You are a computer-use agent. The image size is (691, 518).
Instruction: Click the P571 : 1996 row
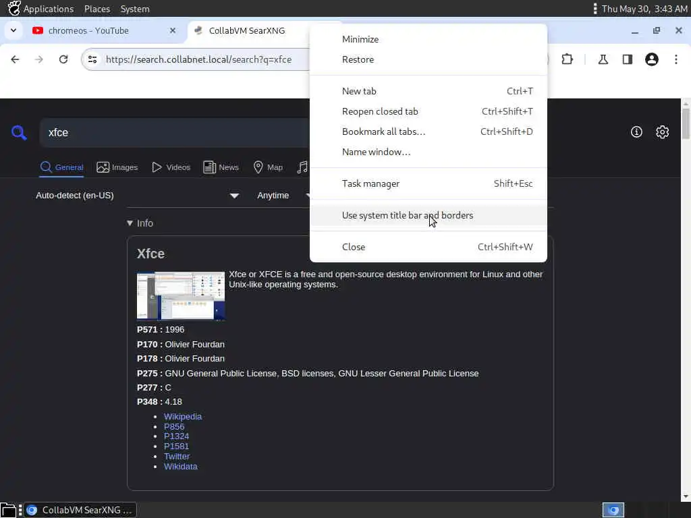[x=161, y=330]
